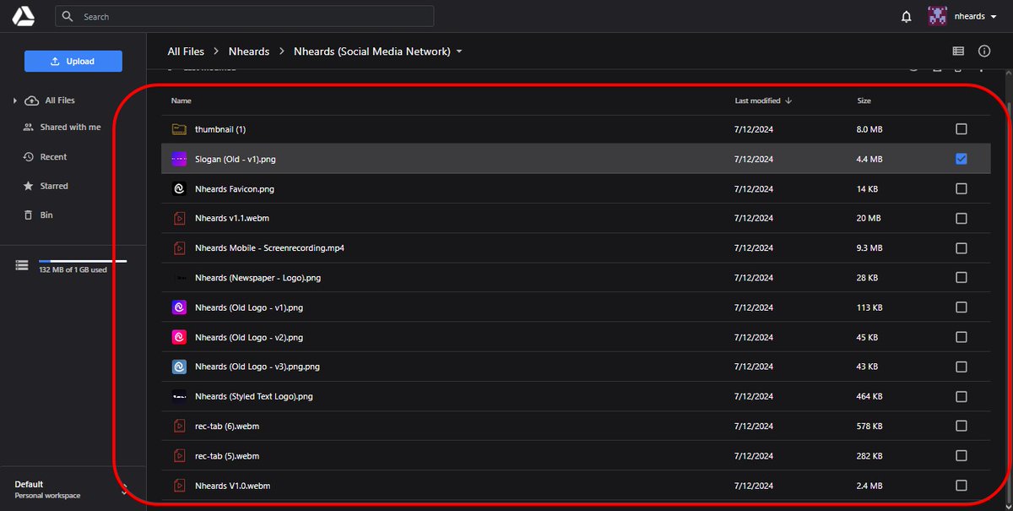1013x511 pixels.
Task: Go to All Files breadcrumb link
Action: (x=186, y=52)
